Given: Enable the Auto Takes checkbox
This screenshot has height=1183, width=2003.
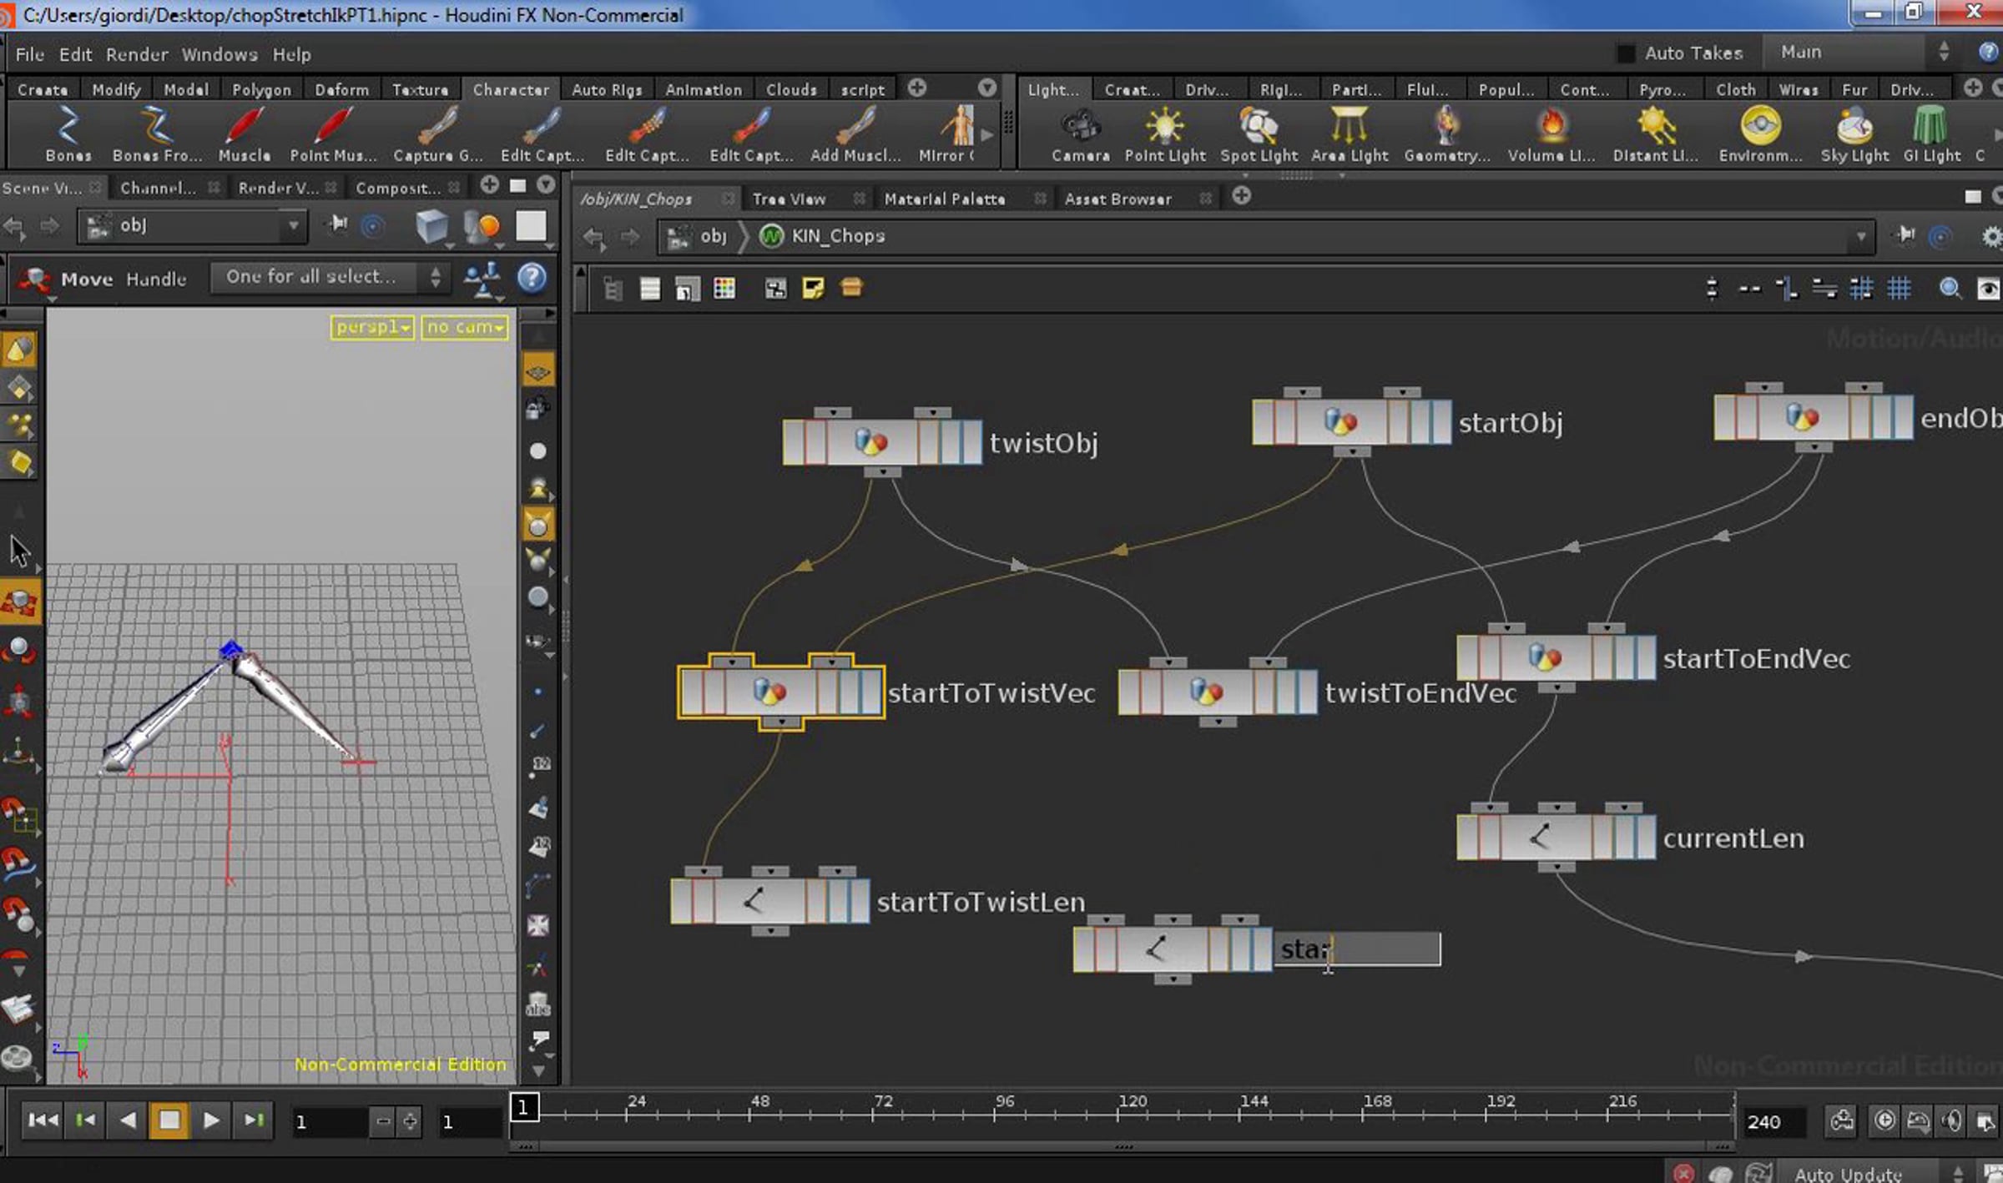Looking at the screenshot, I should [x=1626, y=53].
